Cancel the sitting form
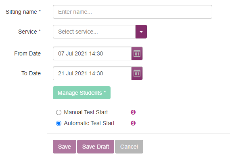The height and width of the screenshot is (164, 230). coord(129,147)
